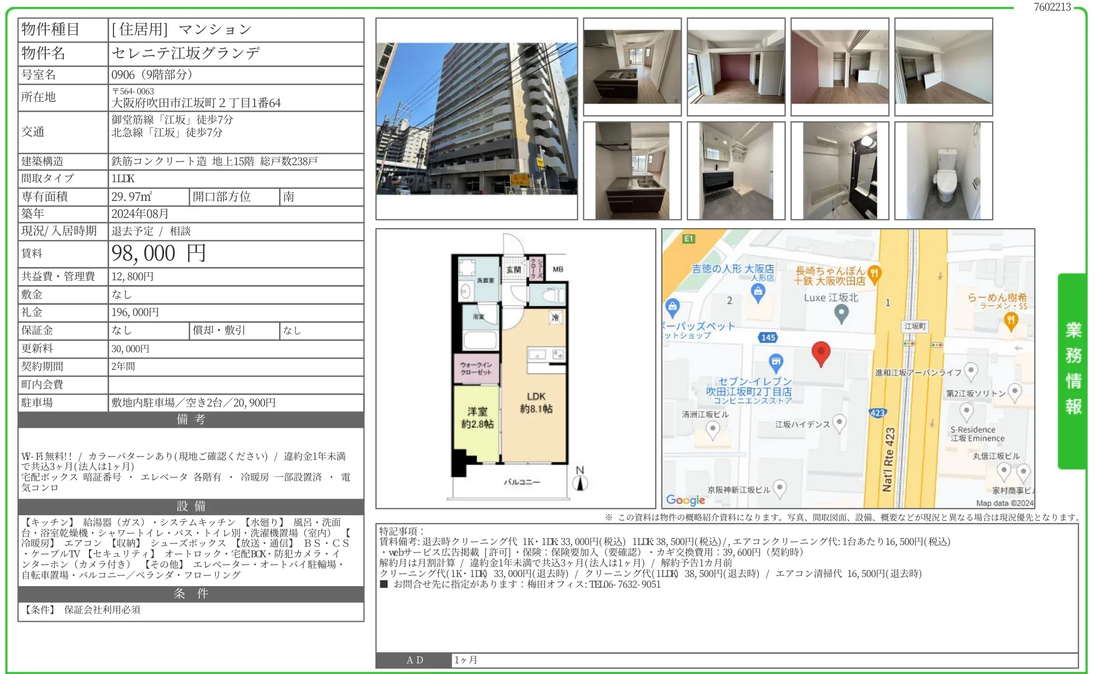Click the らーめん樹希 restaurant marker
This screenshot has height=674, width=1095.
click(1010, 320)
